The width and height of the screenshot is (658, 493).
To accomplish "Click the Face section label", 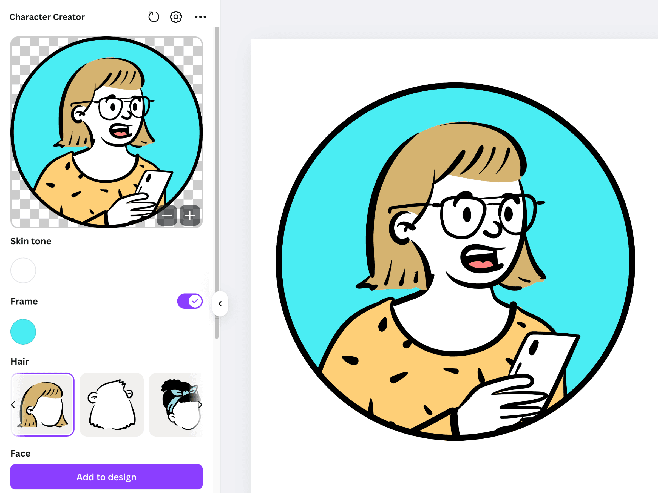I will (21, 454).
